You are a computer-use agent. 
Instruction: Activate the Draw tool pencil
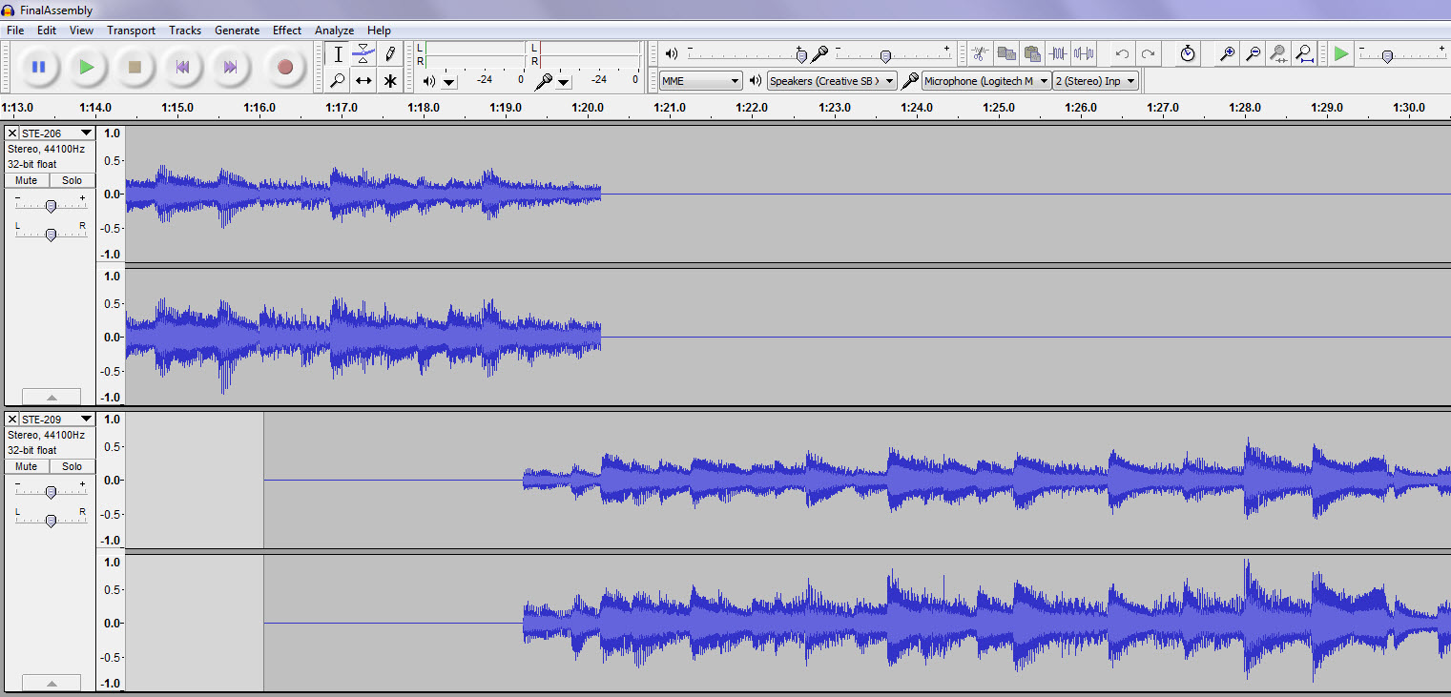pyautogui.click(x=390, y=53)
